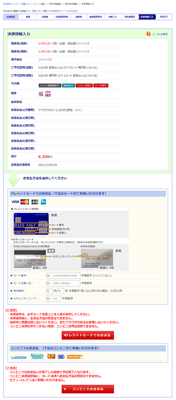Viewport: 176px width, 400px height.
Task: Select the 条件書確認 step tab
Action: 129,17
